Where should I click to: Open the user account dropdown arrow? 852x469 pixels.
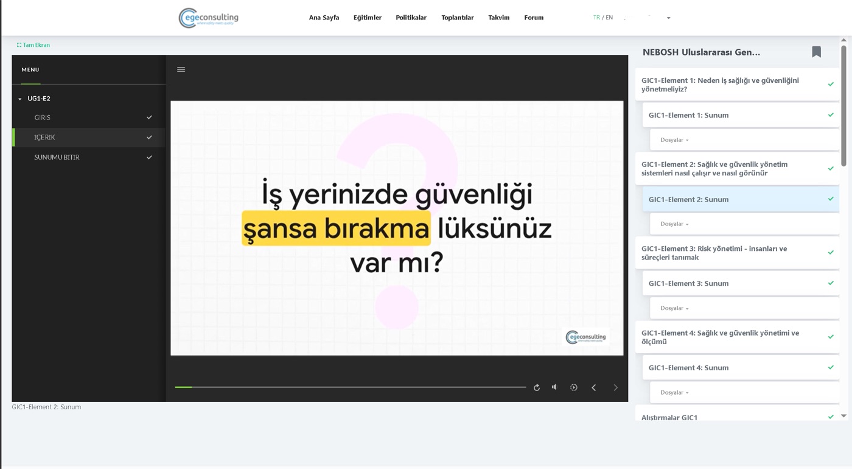pyautogui.click(x=668, y=18)
